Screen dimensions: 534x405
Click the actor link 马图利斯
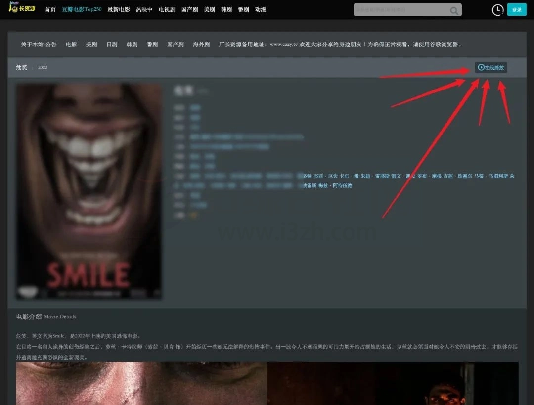point(498,176)
